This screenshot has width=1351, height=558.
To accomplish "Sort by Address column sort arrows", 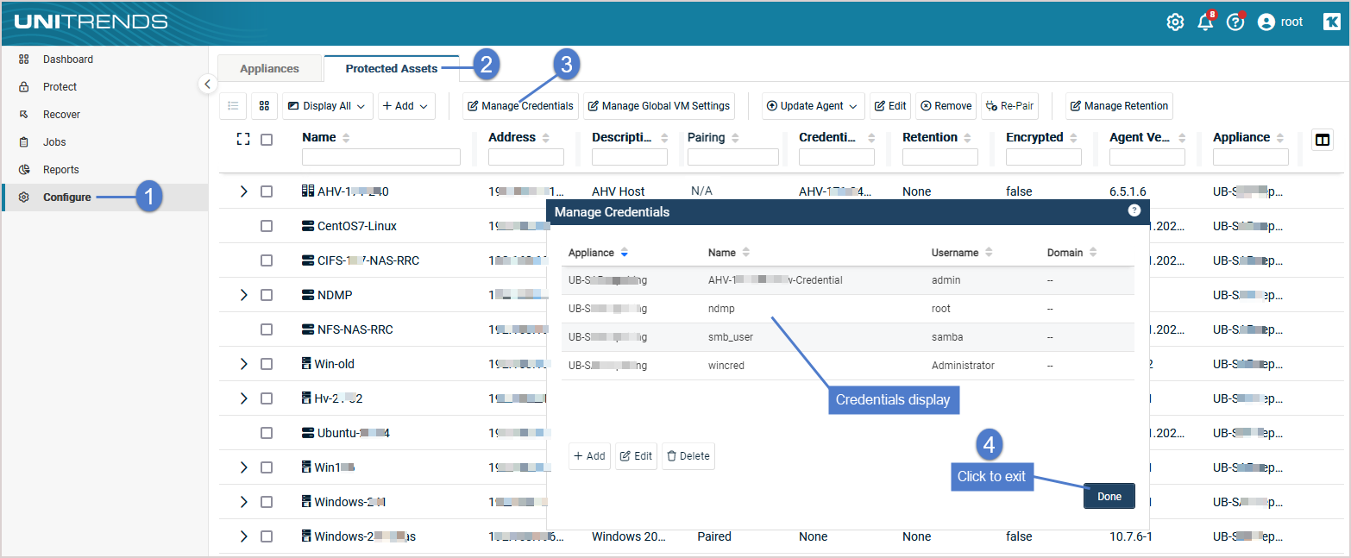I will tap(545, 138).
